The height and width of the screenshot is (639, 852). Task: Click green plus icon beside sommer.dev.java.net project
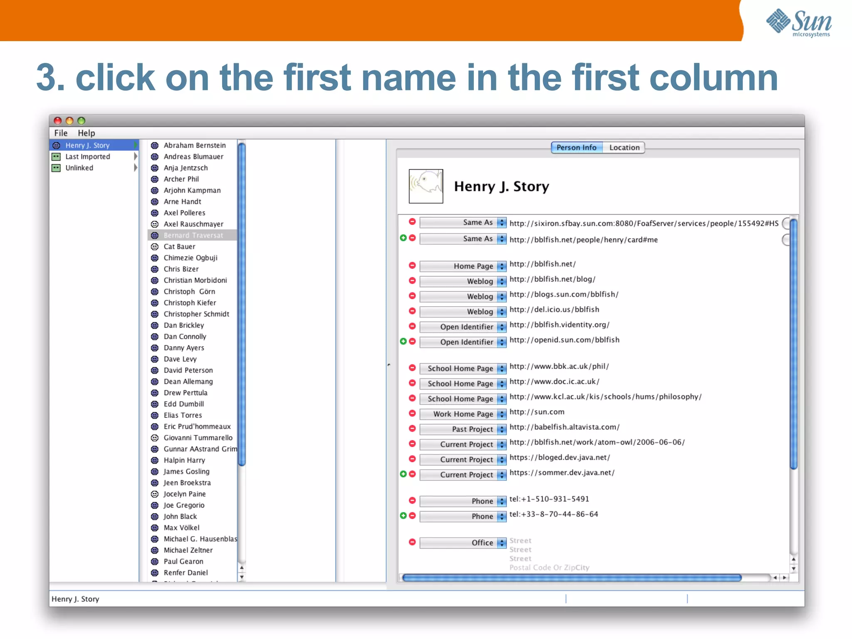tap(403, 474)
